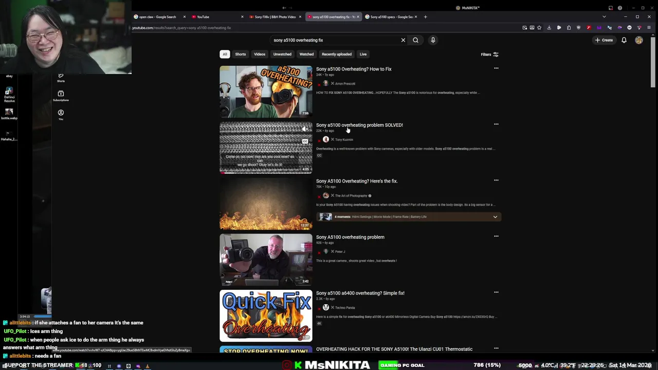Open Subscriptions in YouTube sidebar
This screenshot has height=370, width=658.
point(61,96)
